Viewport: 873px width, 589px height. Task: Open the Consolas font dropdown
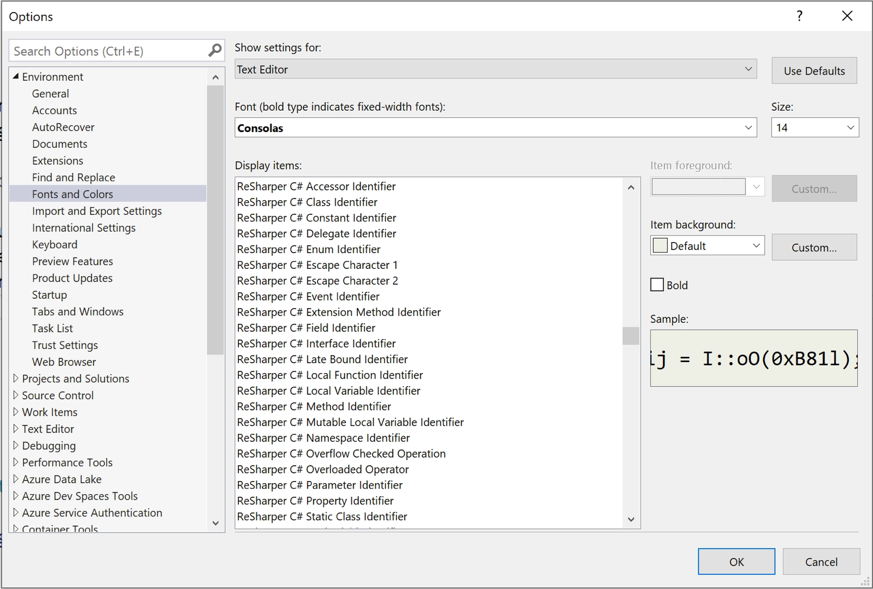[x=495, y=128]
